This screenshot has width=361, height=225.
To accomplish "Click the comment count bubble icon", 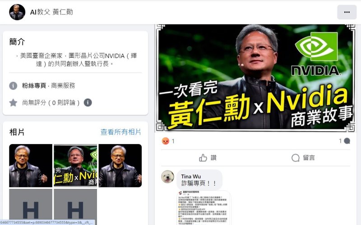I will (x=347, y=141).
